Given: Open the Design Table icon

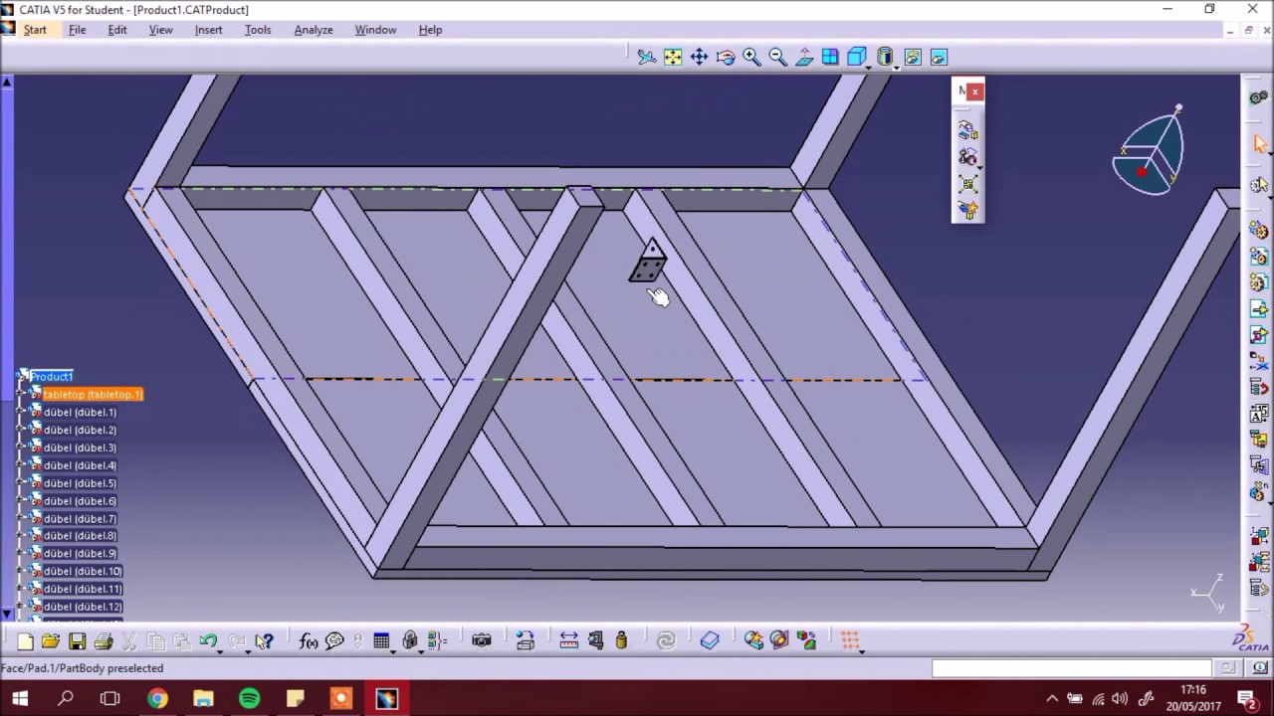Looking at the screenshot, I should 381,641.
